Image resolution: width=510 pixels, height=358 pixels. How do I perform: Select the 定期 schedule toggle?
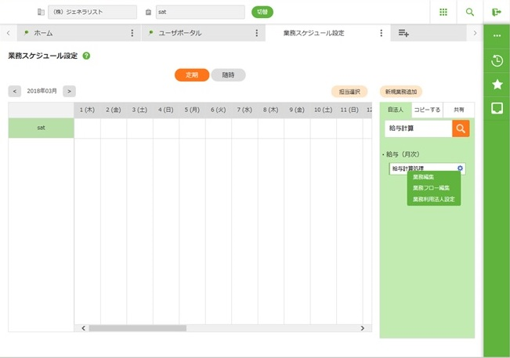coord(191,75)
